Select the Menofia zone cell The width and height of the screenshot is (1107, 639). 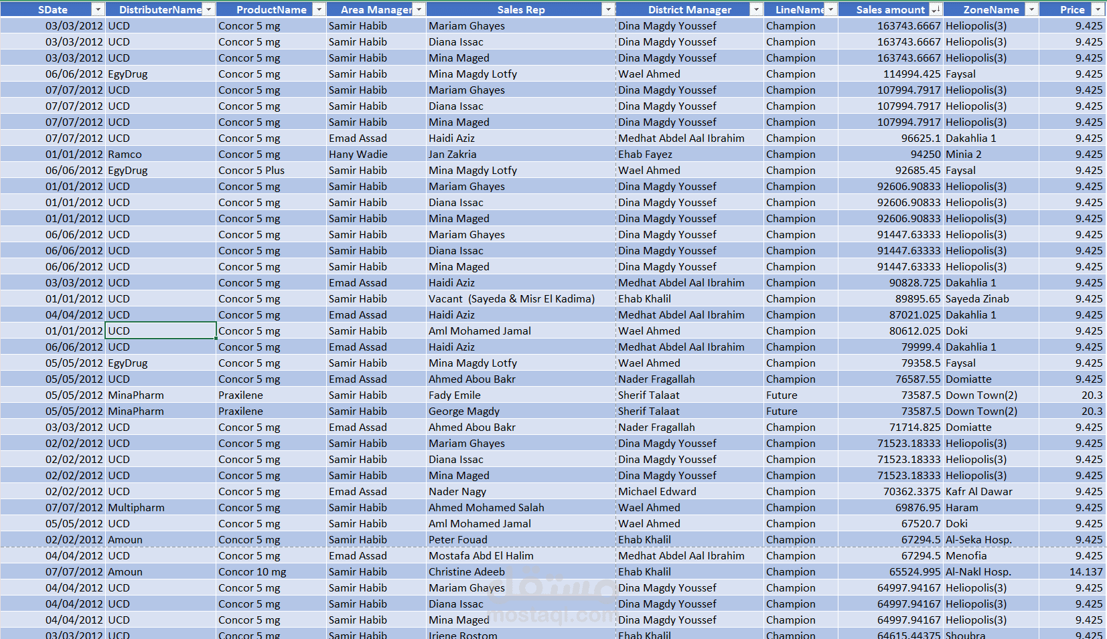coord(991,555)
